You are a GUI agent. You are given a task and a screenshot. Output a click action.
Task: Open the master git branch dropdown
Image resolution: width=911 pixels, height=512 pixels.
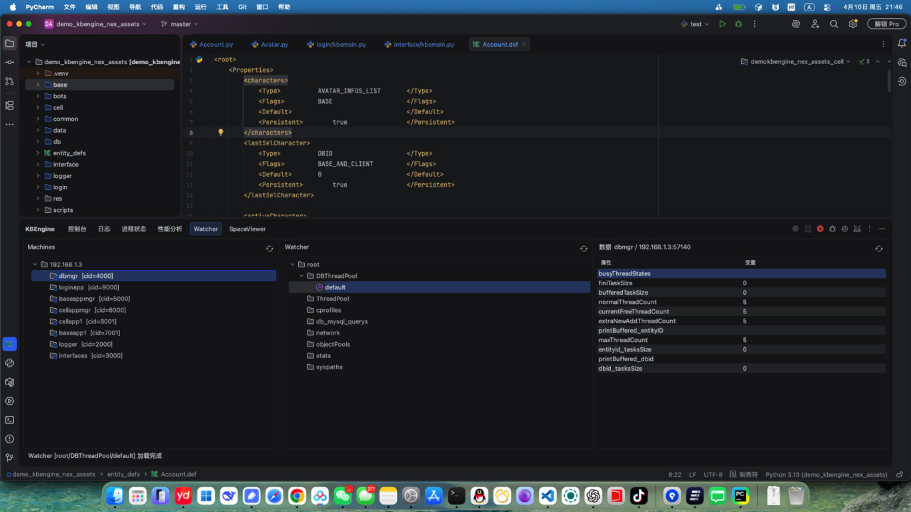180,24
